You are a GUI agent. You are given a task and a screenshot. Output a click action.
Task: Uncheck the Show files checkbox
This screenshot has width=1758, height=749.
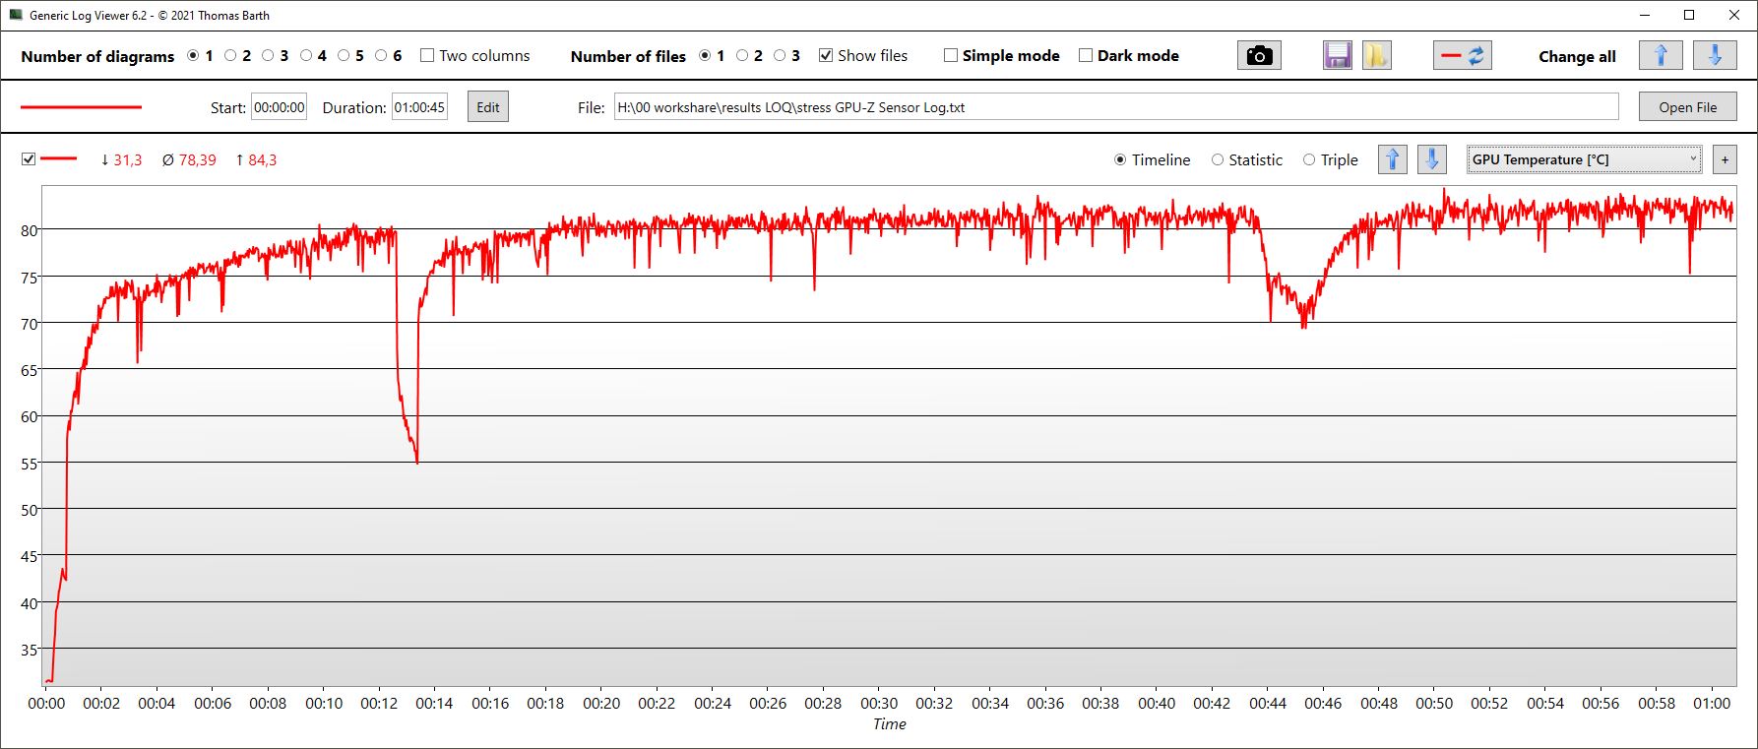tap(826, 56)
